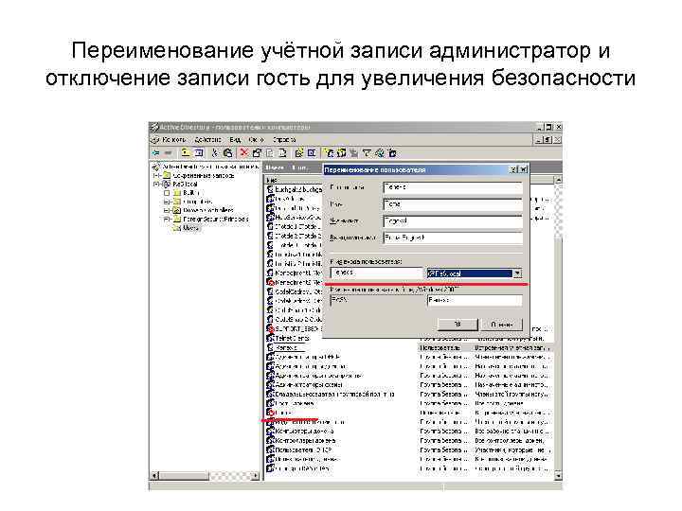This screenshot has width=682, height=511.
Task: Open the Консоль menu
Action: click(173, 140)
